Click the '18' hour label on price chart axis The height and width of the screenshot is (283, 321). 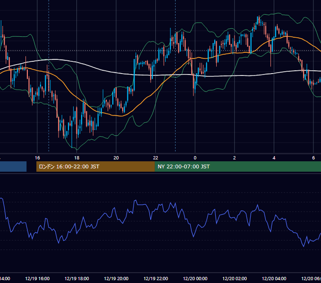77,158
